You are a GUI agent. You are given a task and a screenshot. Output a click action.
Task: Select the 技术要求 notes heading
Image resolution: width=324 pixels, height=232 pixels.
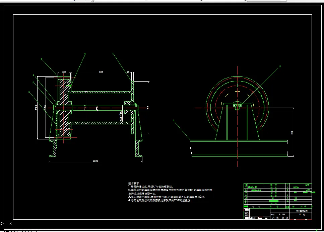tap(133, 183)
